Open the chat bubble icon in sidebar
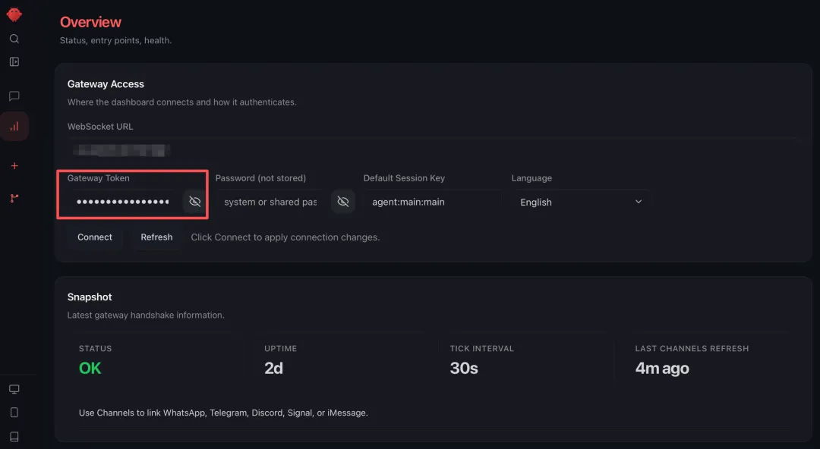Screen dimensions: 820x449 point(14,96)
